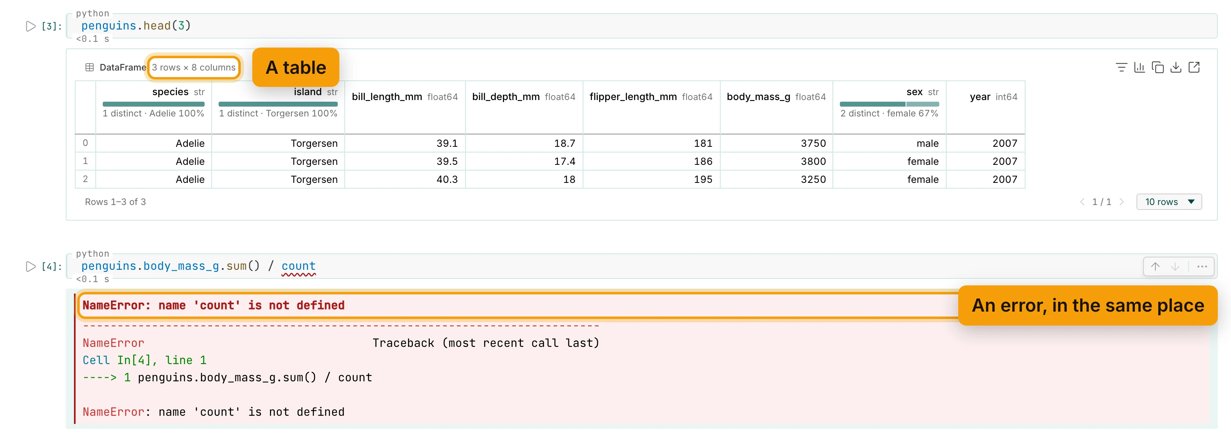
Task: Select the 195 flipper length cell
Action: click(x=651, y=179)
